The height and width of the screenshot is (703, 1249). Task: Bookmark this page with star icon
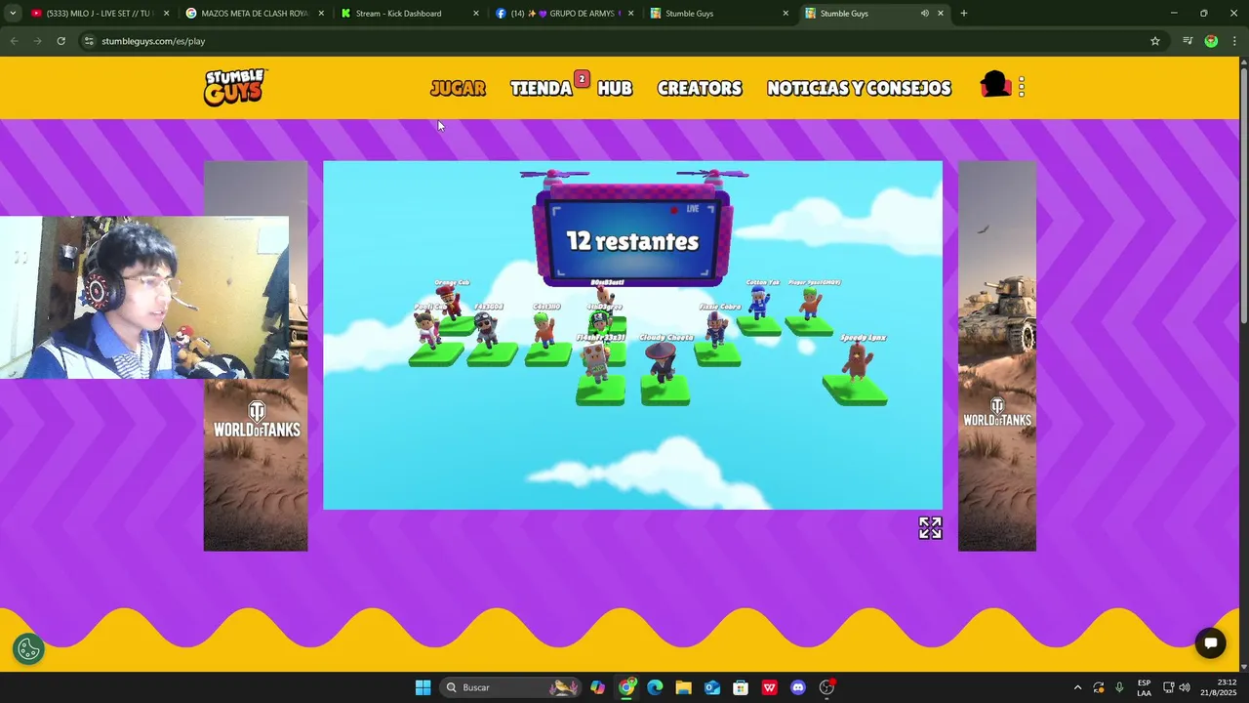pos(1155,41)
